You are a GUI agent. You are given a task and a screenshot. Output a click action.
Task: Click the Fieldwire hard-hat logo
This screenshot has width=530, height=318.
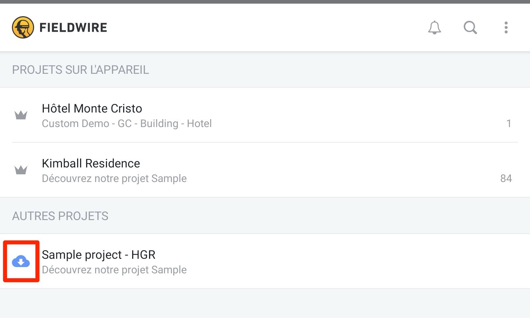tap(23, 27)
